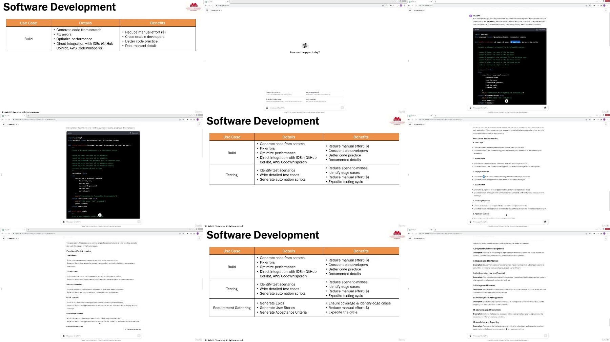This screenshot has width=610, height=342.
Task: Choose the "Brainstorm edge cases" suggestion card
Action: point(284,100)
